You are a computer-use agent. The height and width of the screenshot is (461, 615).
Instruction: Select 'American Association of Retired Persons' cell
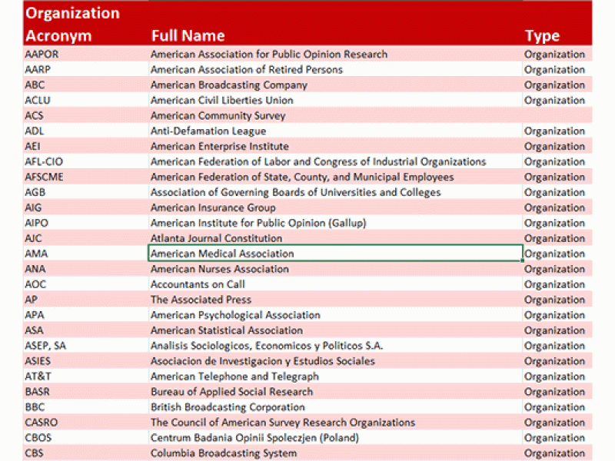tap(335, 69)
